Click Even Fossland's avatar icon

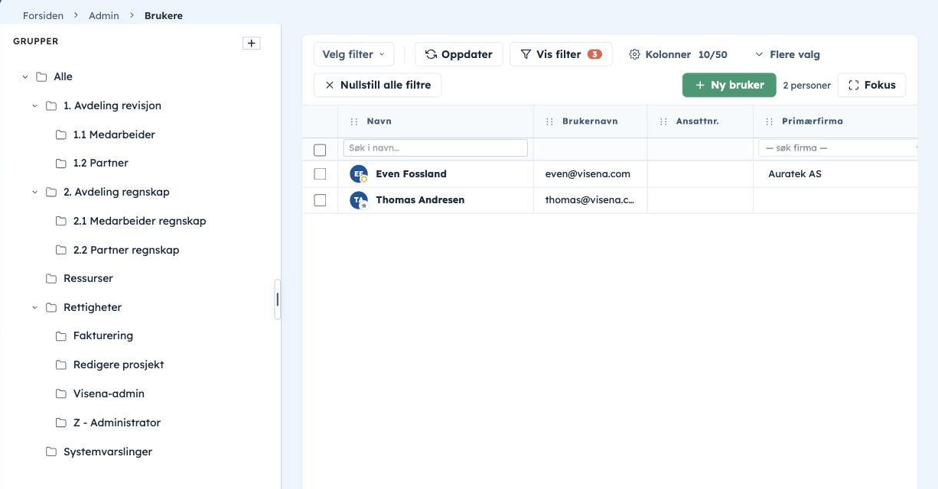click(359, 174)
